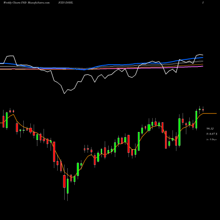Click the flat orange line extending past the last candle

210,114
